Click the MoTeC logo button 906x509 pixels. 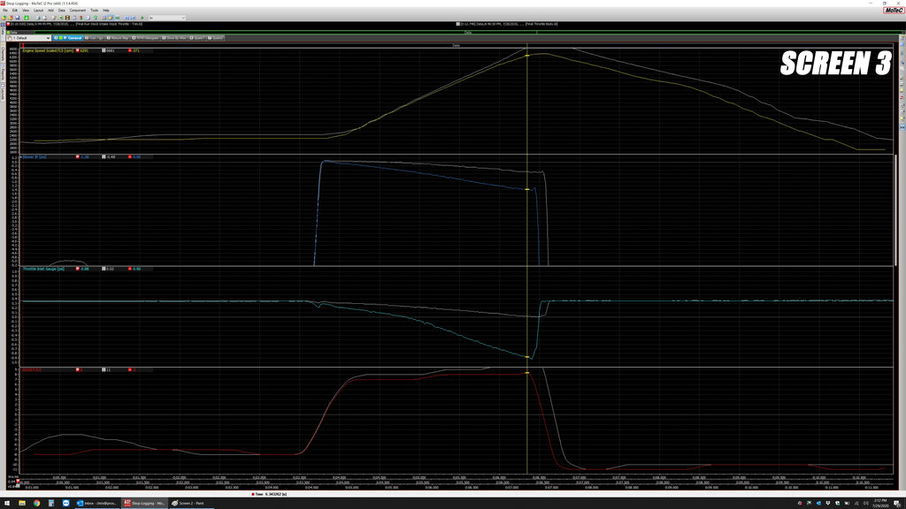894,11
